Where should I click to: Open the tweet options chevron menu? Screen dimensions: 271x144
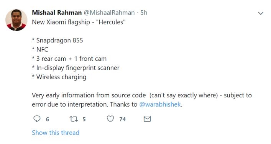(261, 13)
